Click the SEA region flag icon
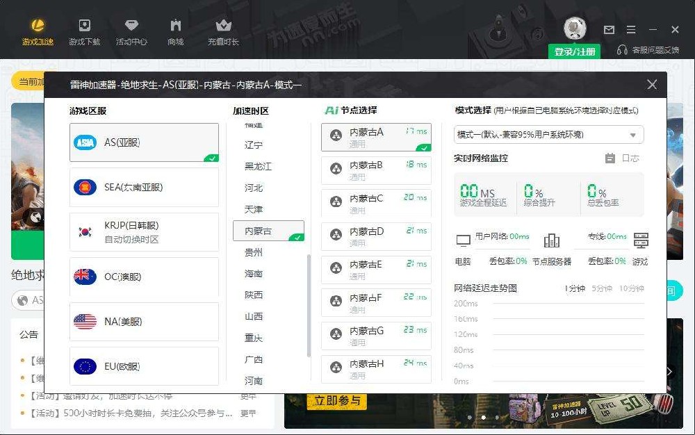The image size is (695, 435). pos(85,187)
